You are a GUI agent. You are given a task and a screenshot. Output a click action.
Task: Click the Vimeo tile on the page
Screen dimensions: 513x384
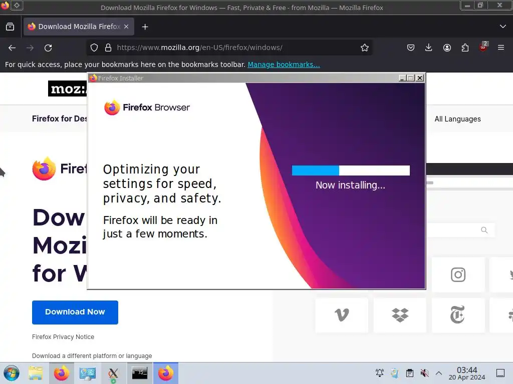[342, 315]
